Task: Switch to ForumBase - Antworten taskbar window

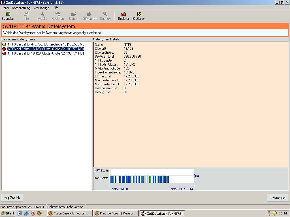Action: click(70, 213)
